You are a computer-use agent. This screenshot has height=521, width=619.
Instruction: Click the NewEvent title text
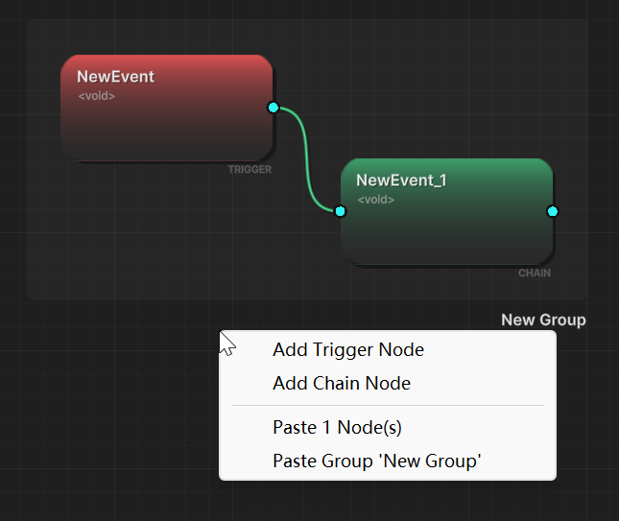[115, 77]
